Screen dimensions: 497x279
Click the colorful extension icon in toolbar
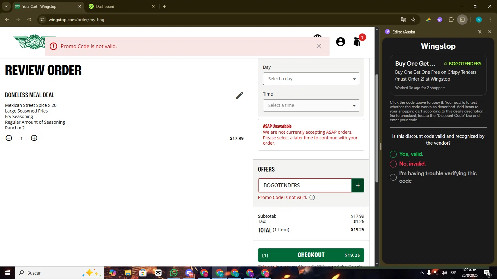(x=429, y=20)
